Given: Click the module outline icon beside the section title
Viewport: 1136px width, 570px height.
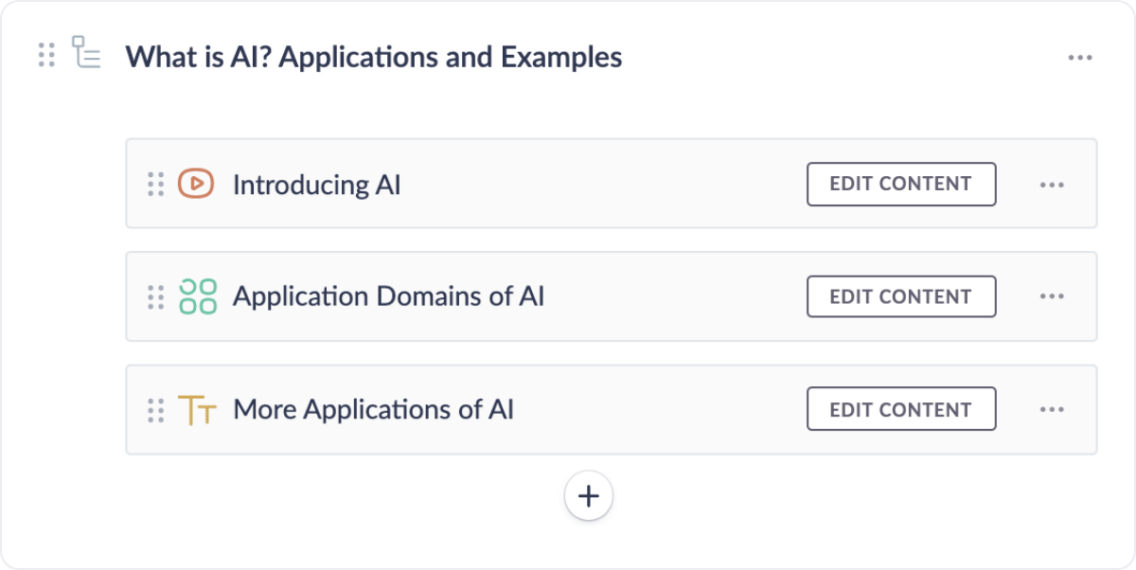Looking at the screenshot, I should click(x=86, y=53).
